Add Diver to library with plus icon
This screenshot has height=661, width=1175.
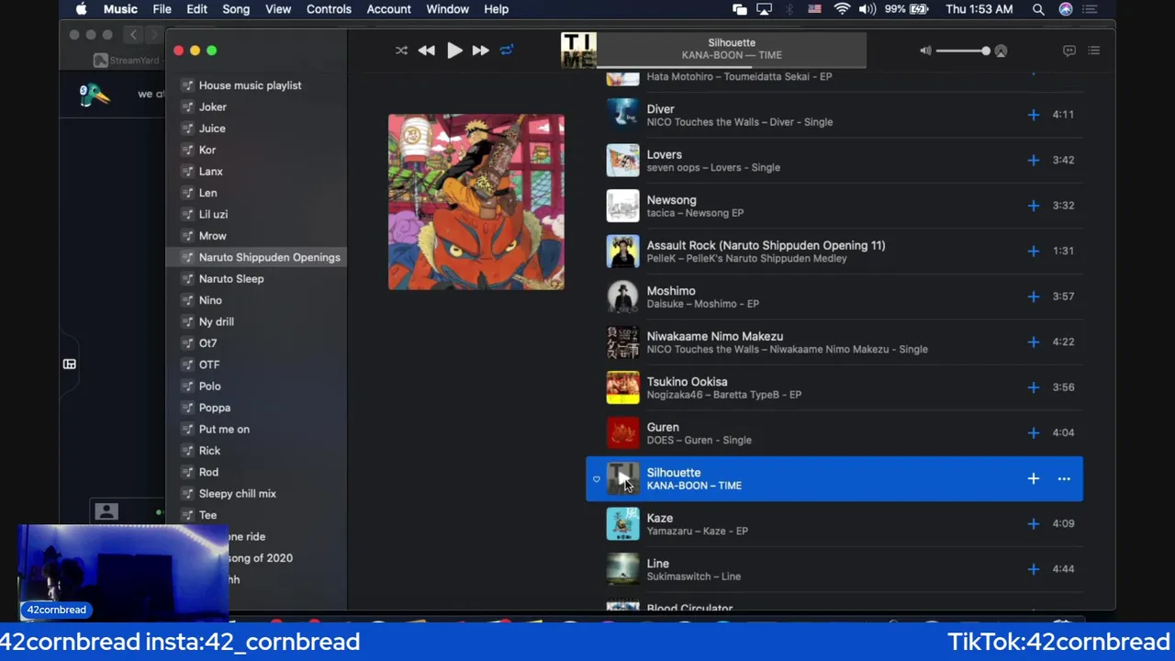coord(1033,115)
